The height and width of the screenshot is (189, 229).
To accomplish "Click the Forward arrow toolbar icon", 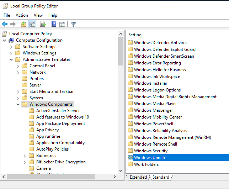I will click(13, 24).
